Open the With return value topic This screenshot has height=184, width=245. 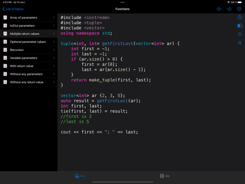point(29,66)
